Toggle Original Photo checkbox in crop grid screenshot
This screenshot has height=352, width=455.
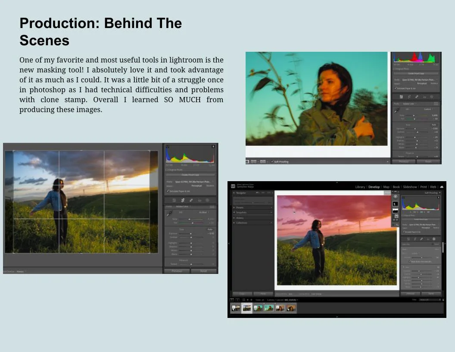(167, 170)
